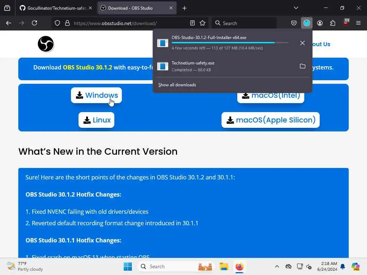The height and width of the screenshot is (275, 367).
Task: Show Technetium-safety.exe in folder
Action: [x=302, y=66]
